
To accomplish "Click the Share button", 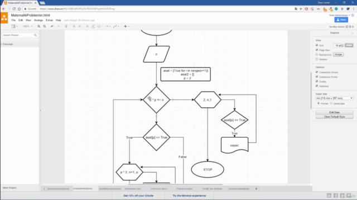I will click(x=341, y=20).
